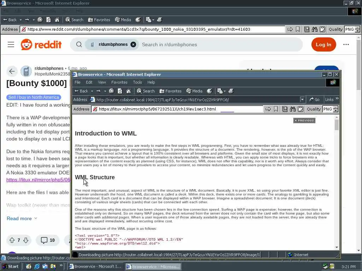Open Edit menu in front IE window
The height and width of the screenshot is (271, 362).
tap(89, 82)
